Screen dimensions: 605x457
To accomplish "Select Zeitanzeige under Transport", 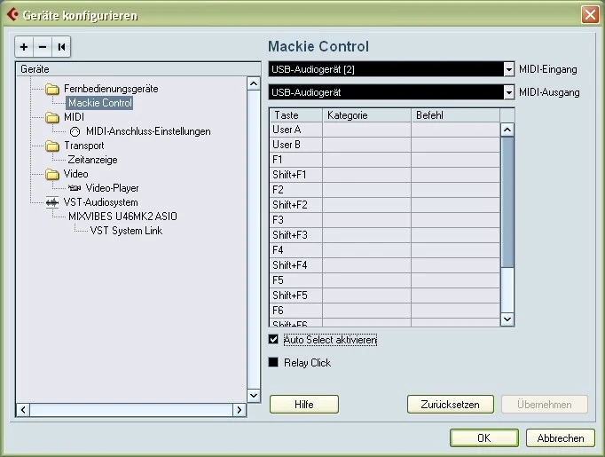I will [92, 160].
